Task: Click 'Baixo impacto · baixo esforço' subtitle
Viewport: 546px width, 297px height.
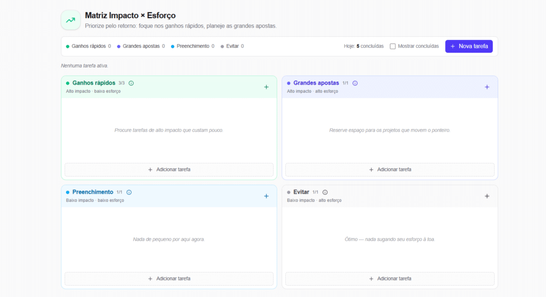Action: pos(95,200)
